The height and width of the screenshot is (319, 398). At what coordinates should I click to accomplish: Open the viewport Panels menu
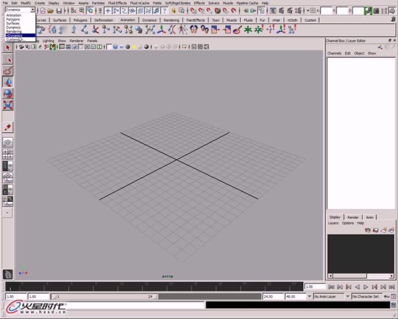92,41
